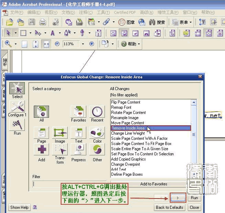Click the zoom magnifier tool
This screenshot has height=213, width=225.
8,44
